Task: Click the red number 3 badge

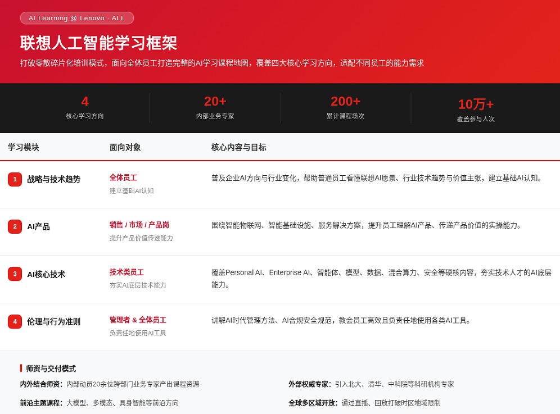Action: 15,274
